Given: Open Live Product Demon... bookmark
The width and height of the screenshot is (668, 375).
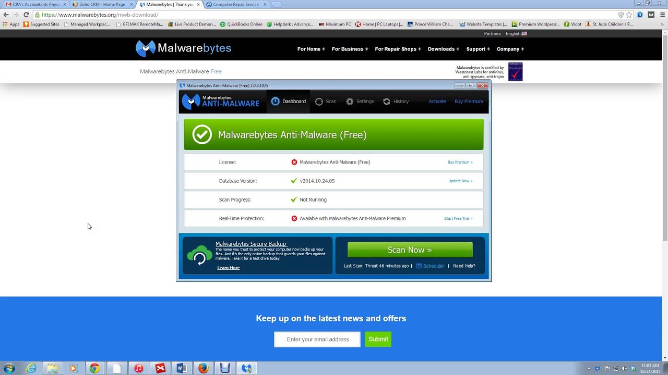Looking at the screenshot, I should [192, 24].
